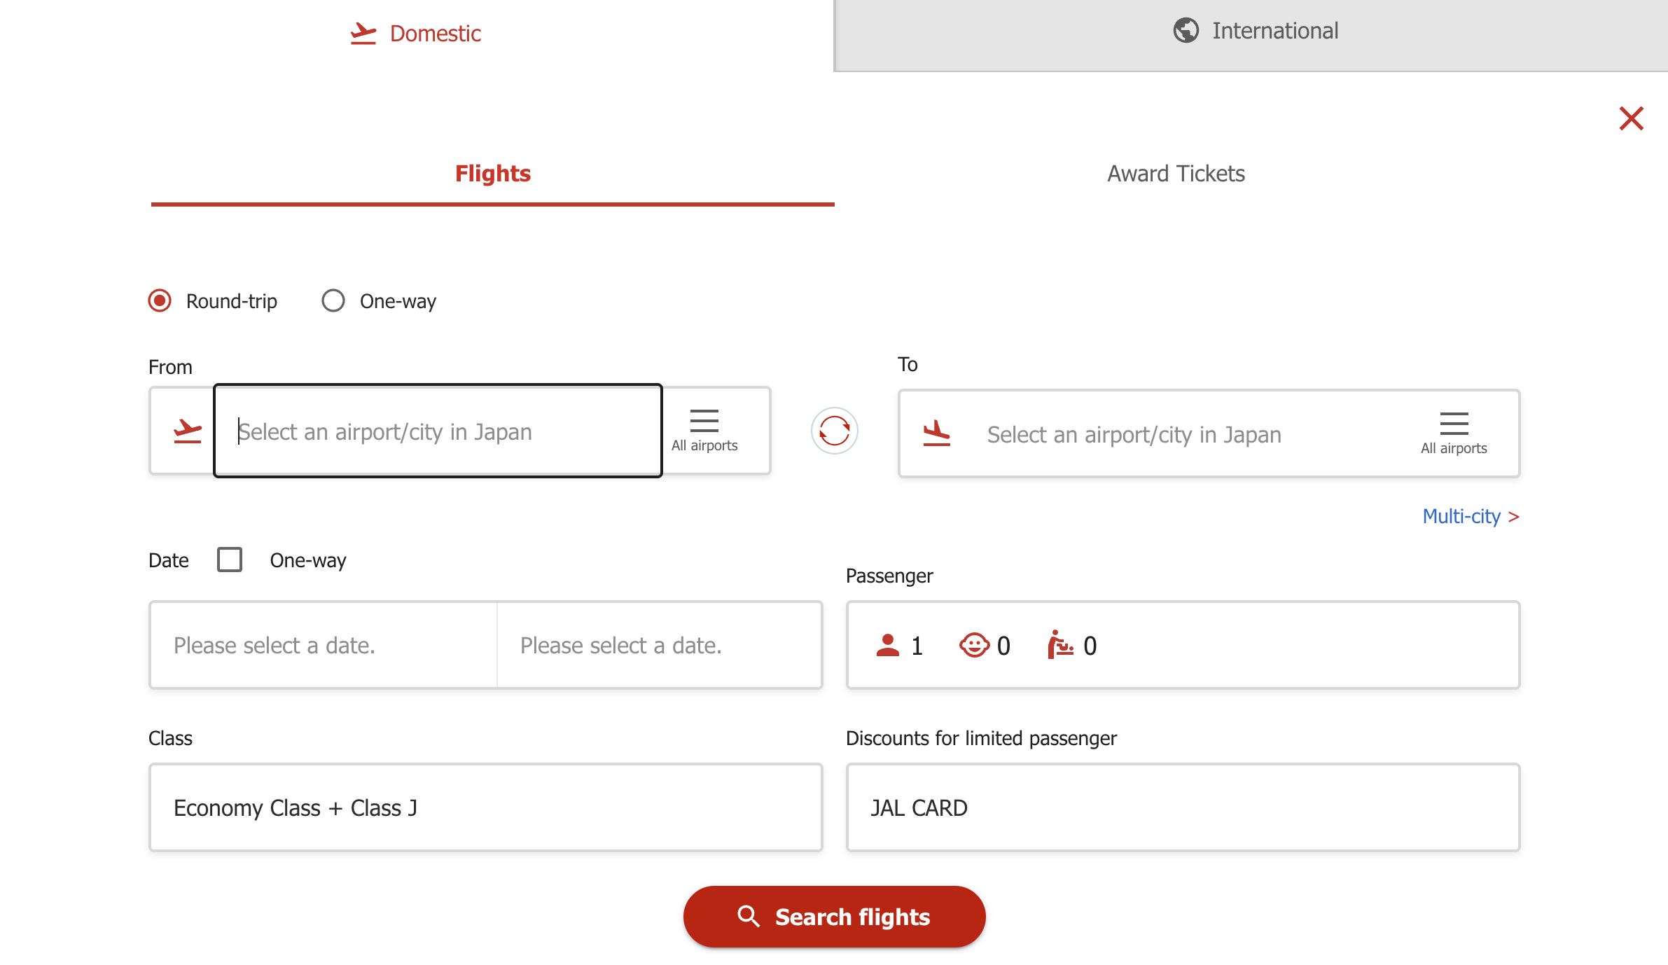Viewport: 1668px width, 965px height.
Task: Follow the Multi-city link
Action: tap(1470, 517)
